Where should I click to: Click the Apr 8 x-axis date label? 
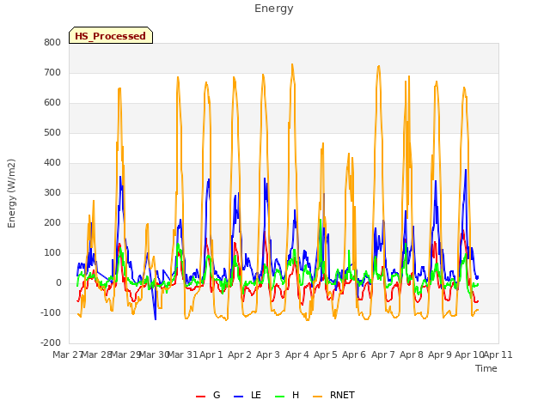point(412,354)
